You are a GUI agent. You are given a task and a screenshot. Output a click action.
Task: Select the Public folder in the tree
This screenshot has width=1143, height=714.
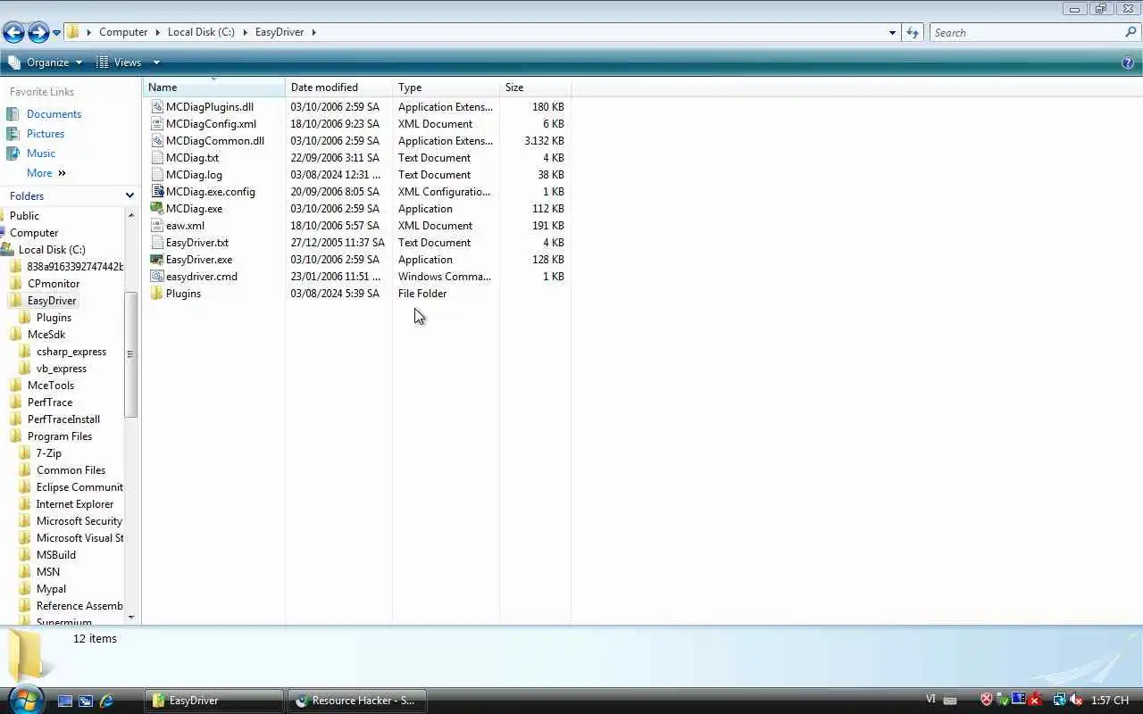click(24, 216)
